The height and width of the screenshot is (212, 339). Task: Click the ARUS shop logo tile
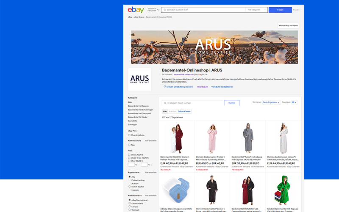pos(139,79)
